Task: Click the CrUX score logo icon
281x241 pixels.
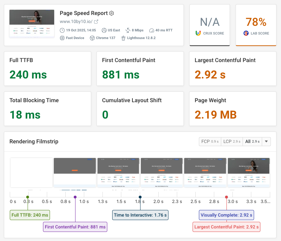Action: pos(198,33)
